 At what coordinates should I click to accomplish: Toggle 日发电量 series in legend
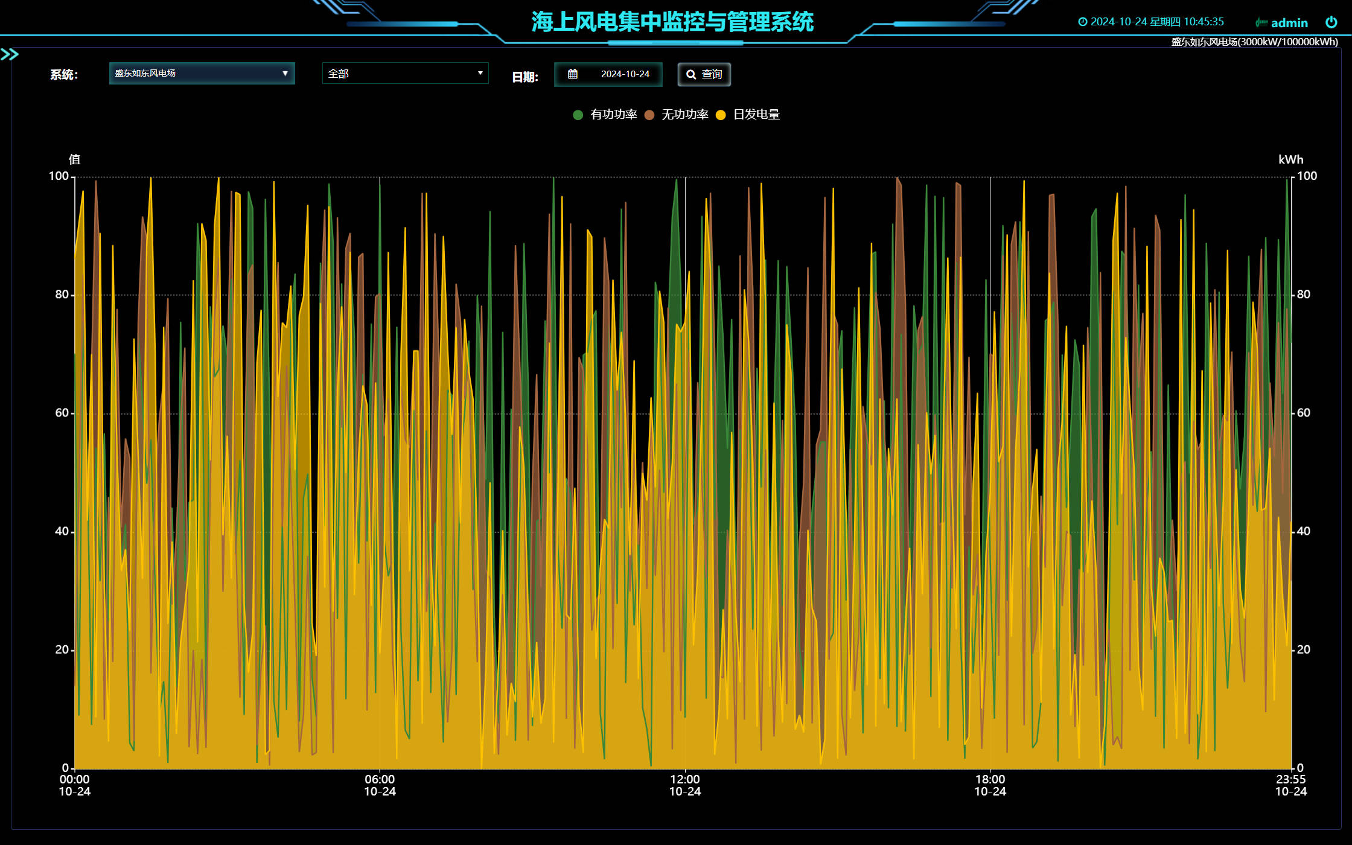click(x=756, y=115)
